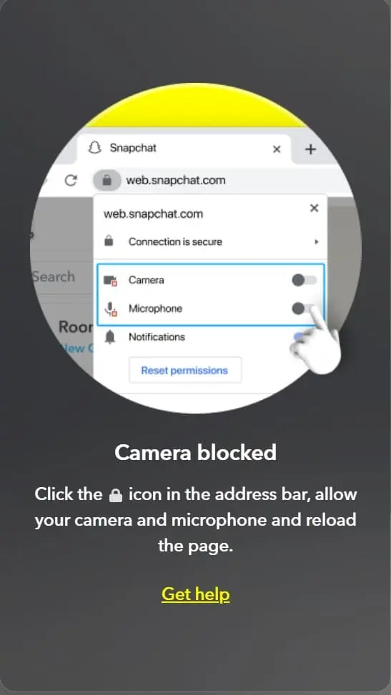
Task: Expand Connection is secure arrow
Action: tap(317, 241)
